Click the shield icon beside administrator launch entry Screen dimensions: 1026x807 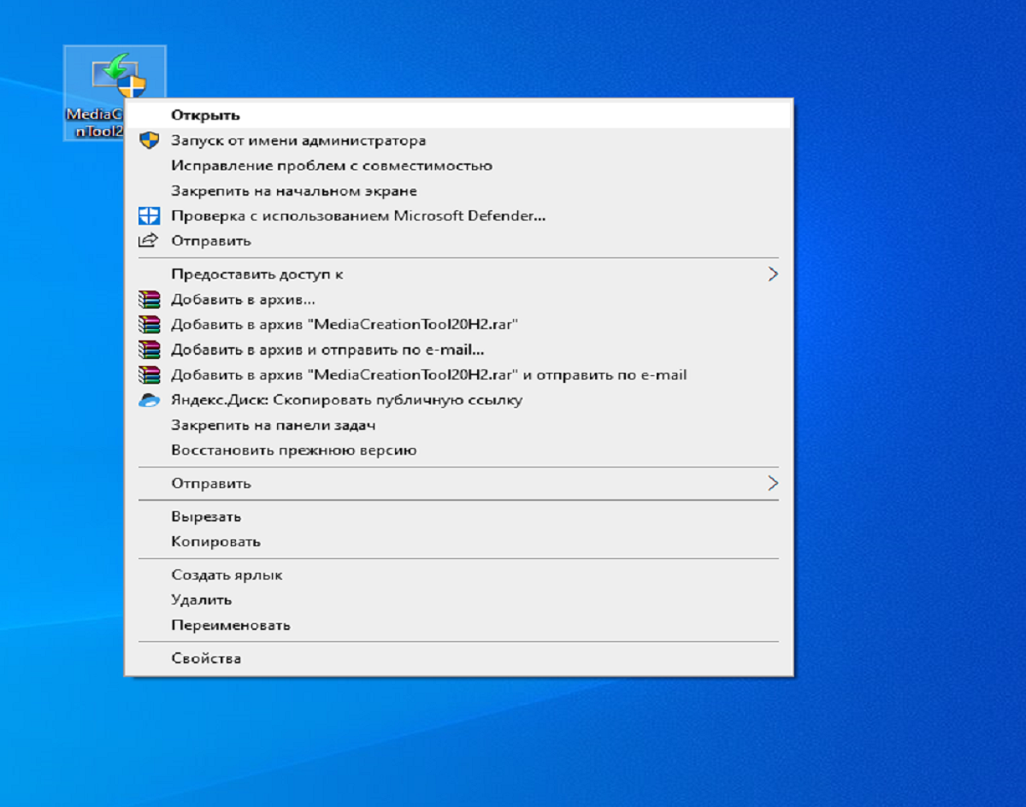(x=149, y=140)
